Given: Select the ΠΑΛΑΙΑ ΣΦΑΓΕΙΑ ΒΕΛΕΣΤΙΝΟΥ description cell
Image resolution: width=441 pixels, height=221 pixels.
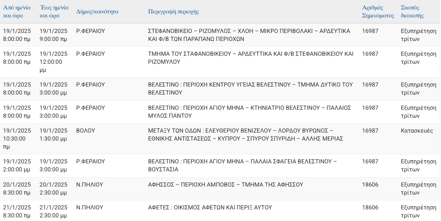Looking at the screenshot, I should click(x=242, y=165).
